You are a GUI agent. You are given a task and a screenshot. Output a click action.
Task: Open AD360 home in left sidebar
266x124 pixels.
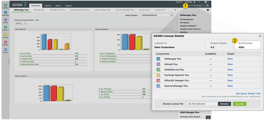point(6,5)
